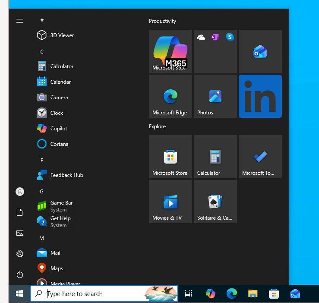Click the OneNote icon in tile folder
Screen dimensions: 319x303
[x=215, y=37]
